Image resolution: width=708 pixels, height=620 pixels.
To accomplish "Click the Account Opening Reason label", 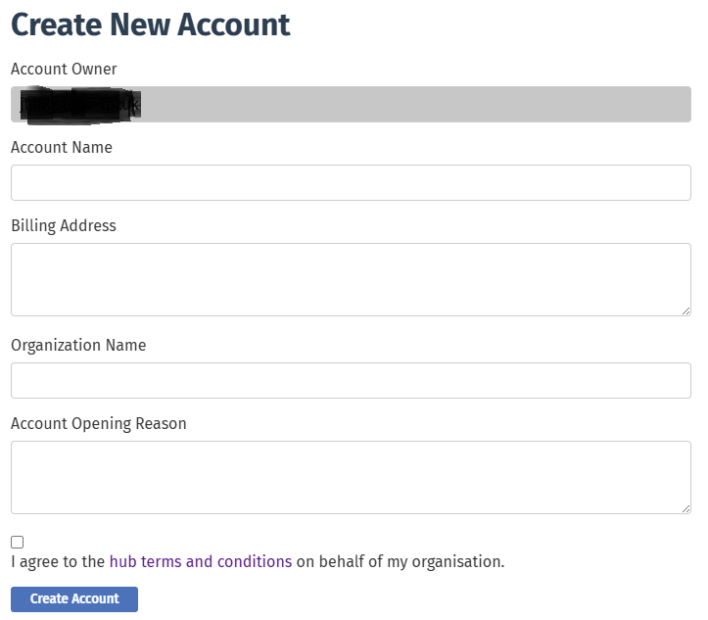I will pos(99,424).
